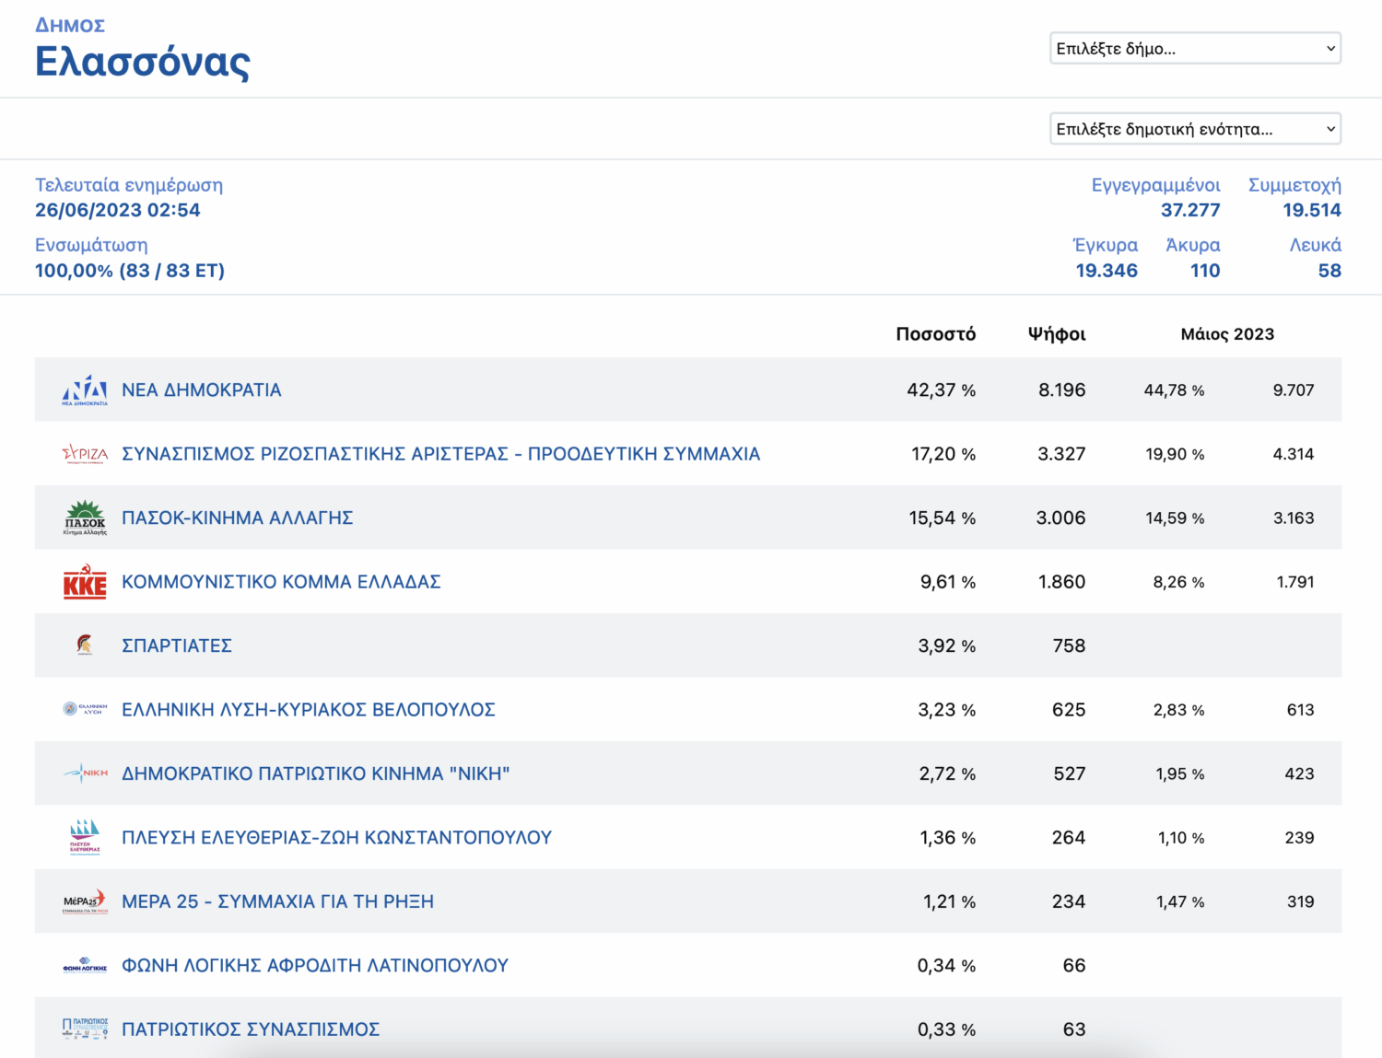The image size is (1382, 1058).
Task: Click the Ψήφοι column header
Action: pyautogui.click(x=1057, y=334)
